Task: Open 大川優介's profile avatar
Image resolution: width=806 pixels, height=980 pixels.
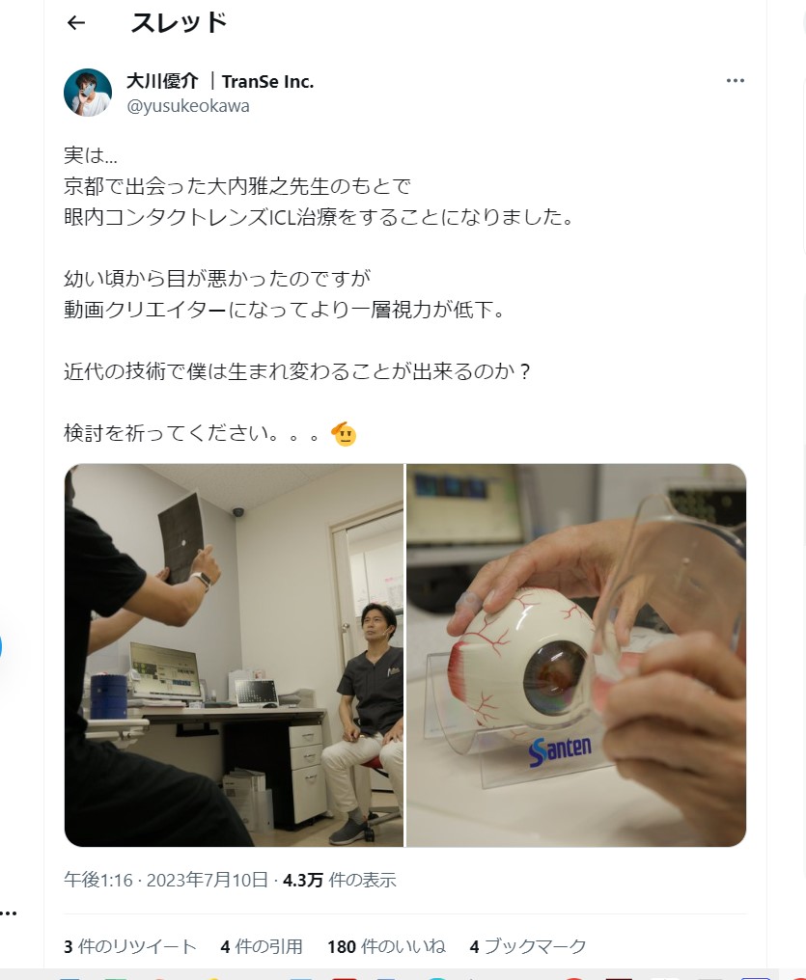Action: click(88, 93)
